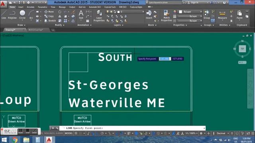Open command line customize wrench icon
255x143 pixels.
coord(57,128)
